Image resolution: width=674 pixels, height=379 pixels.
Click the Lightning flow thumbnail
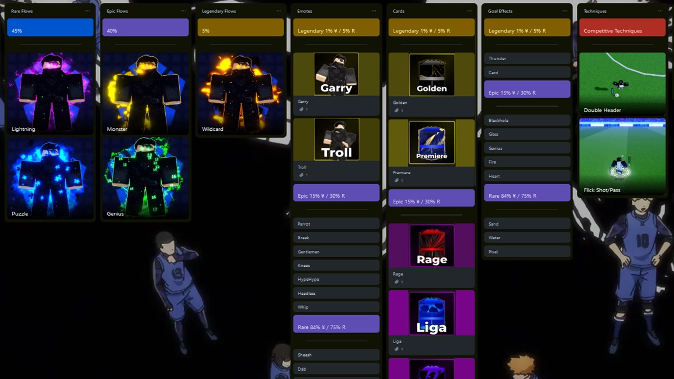50,90
